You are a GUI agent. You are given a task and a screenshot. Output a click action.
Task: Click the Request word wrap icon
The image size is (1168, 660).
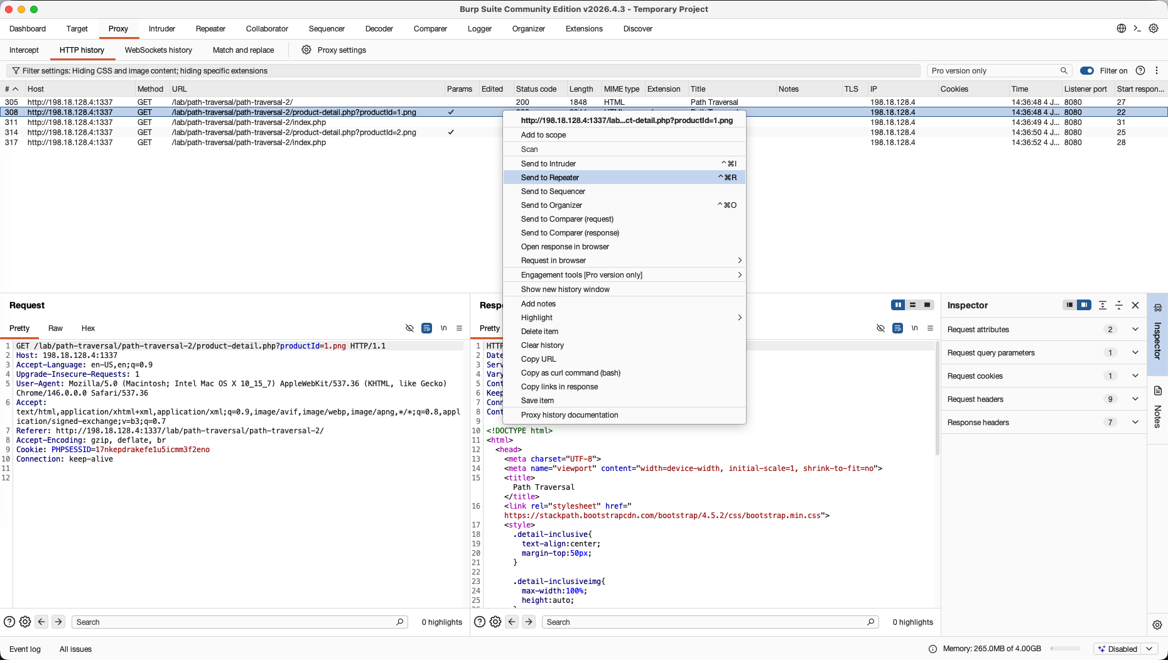pyautogui.click(x=426, y=328)
